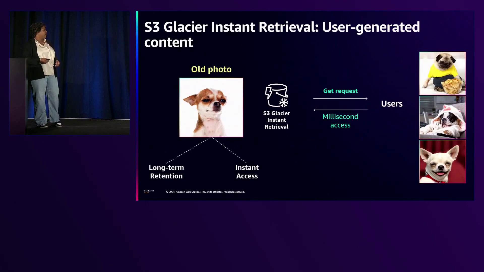The height and width of the screenshot is (272, 484).
Task: Click the right-pointing Get request arrow
Action: pos(340,98)
